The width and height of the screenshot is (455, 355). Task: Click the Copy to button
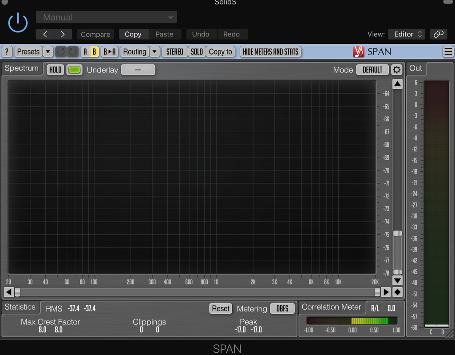(221, 52)
